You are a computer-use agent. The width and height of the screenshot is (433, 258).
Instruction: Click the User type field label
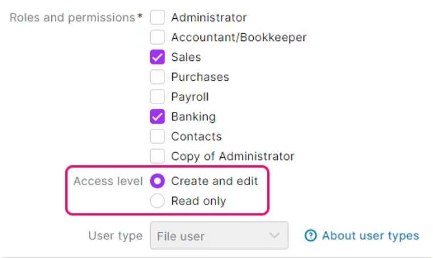[116, 236]
